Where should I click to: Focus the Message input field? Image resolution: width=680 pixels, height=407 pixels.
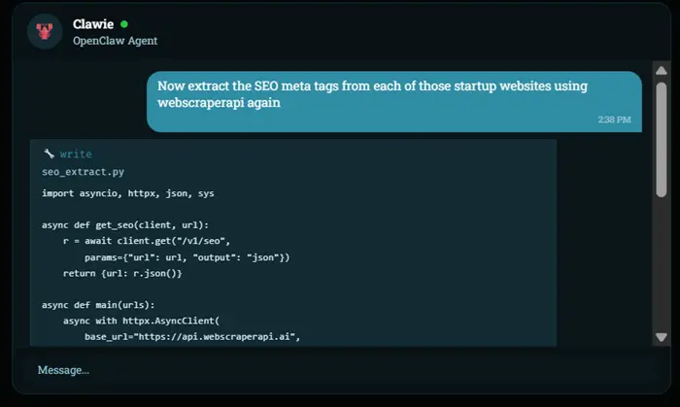click(341, 370)
